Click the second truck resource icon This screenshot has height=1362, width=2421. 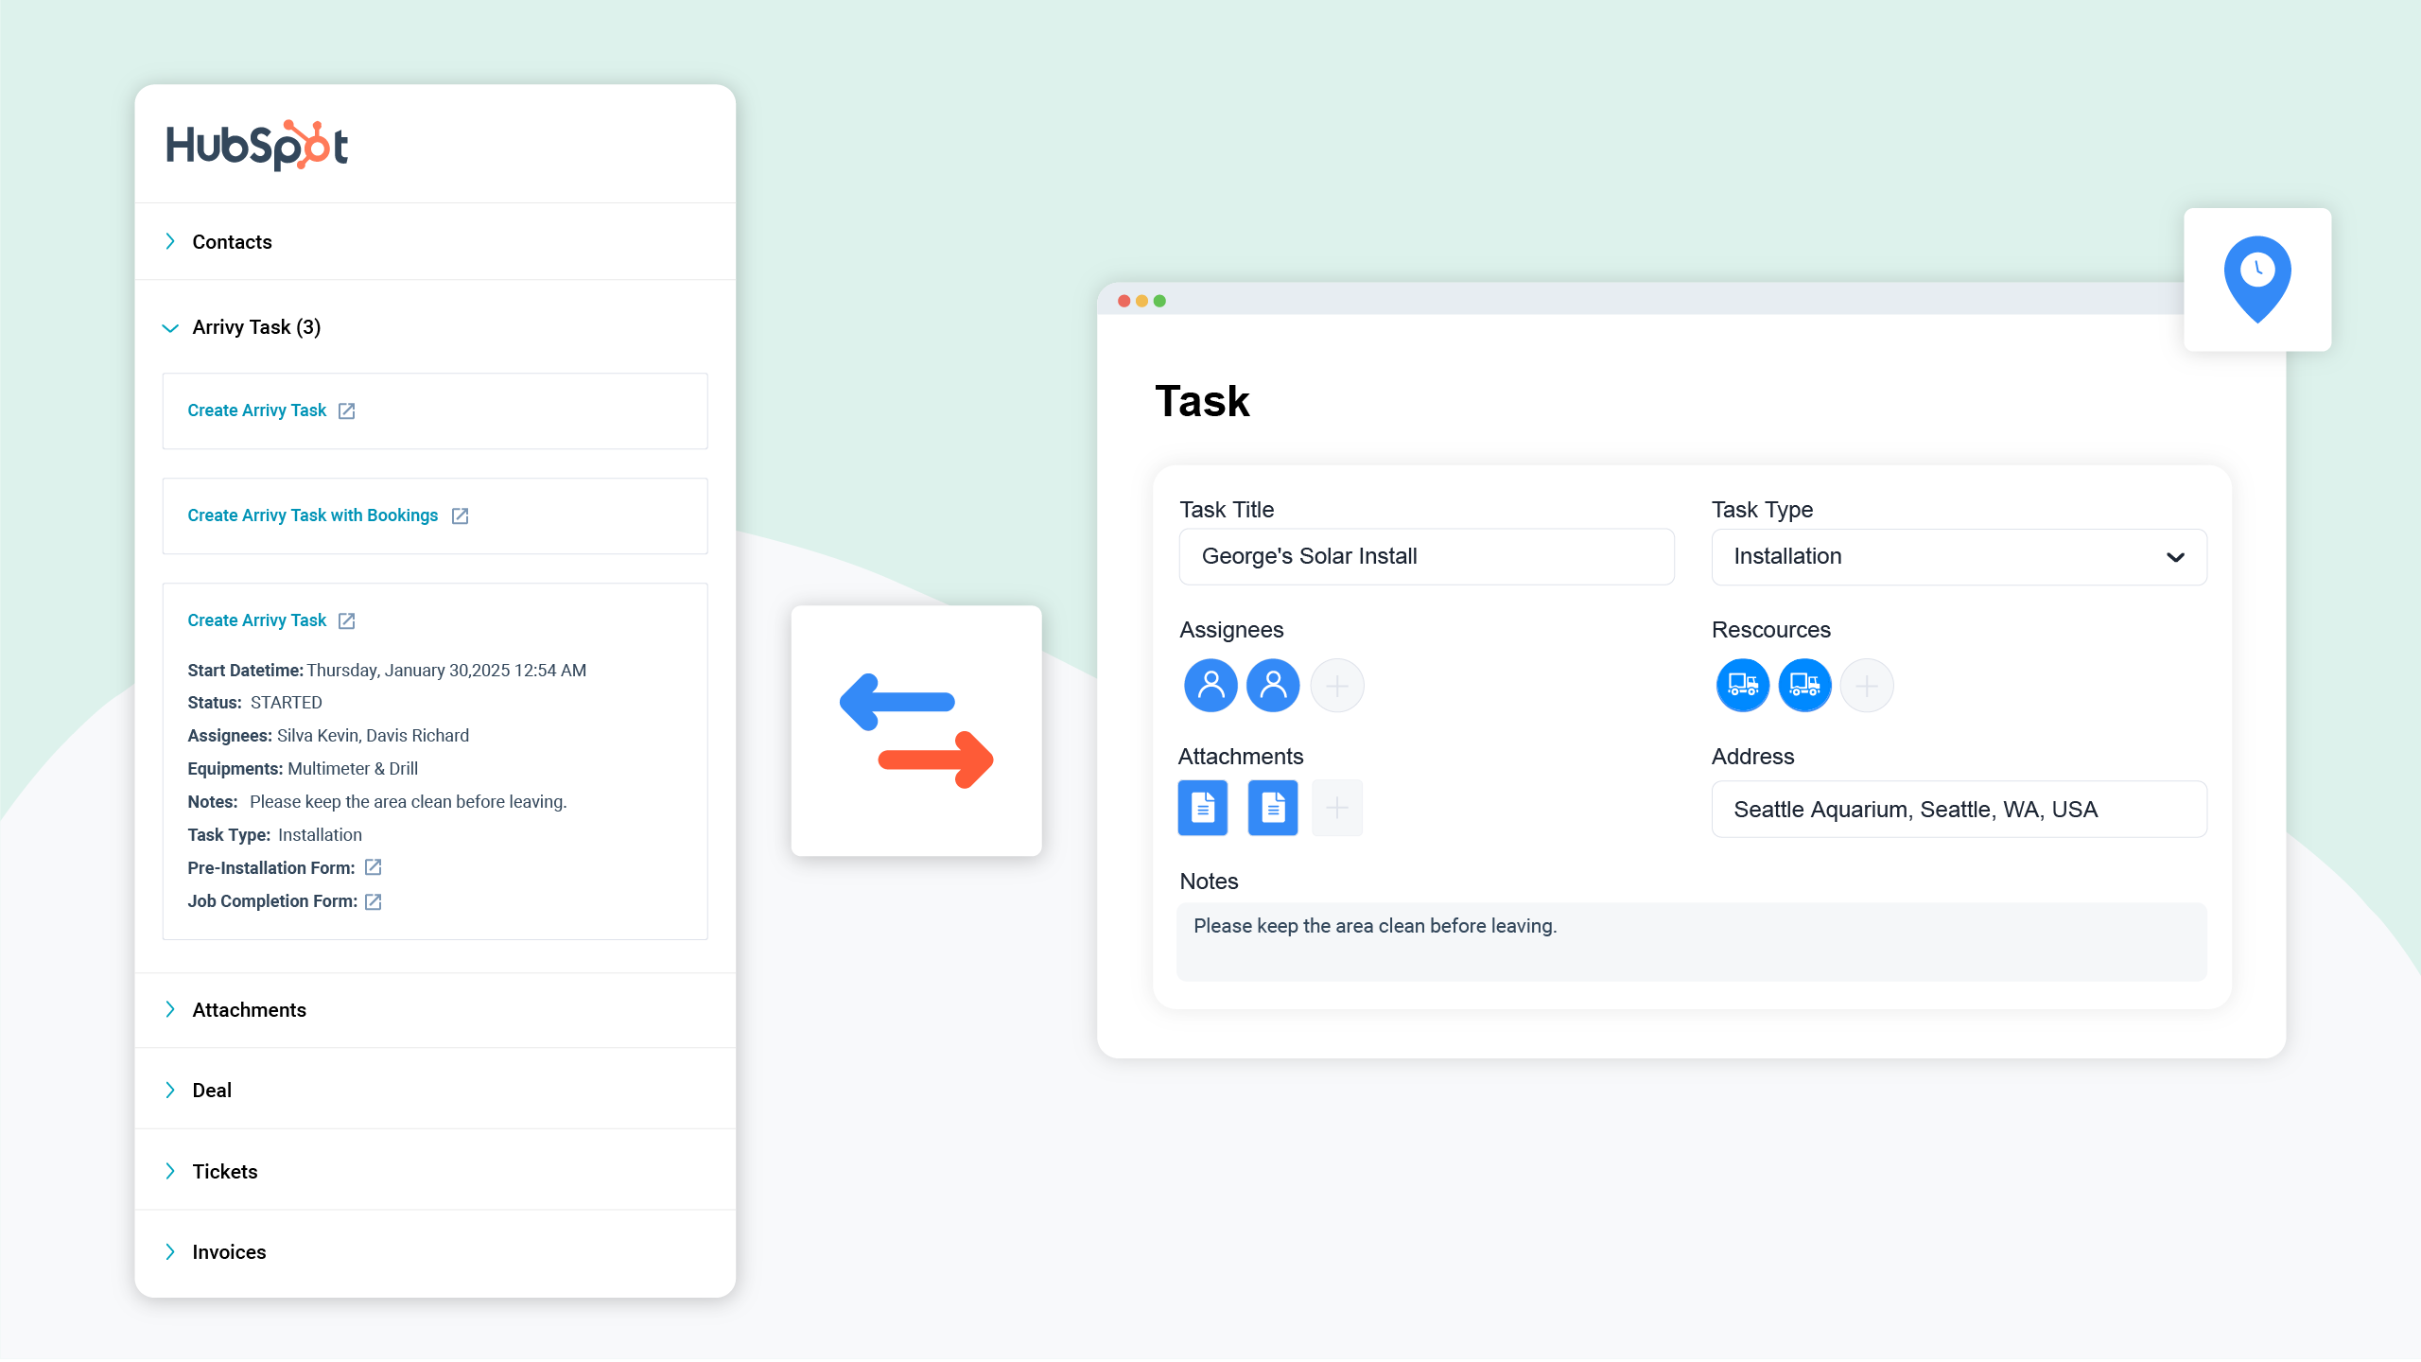[1804, 685]
